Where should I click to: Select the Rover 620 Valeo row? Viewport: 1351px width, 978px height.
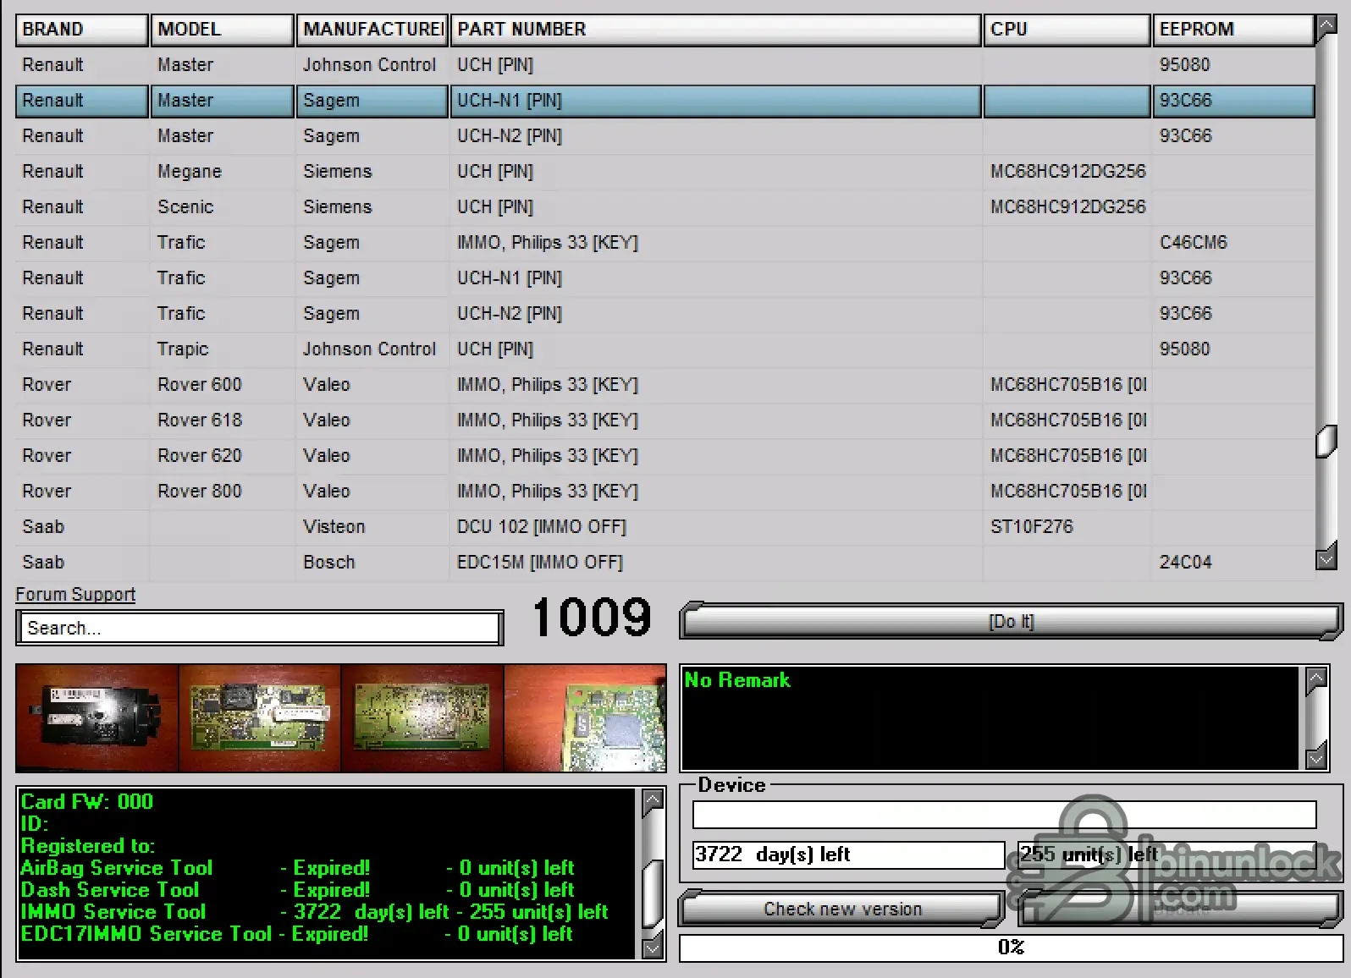pyautogui.click(x=665, y=456)
